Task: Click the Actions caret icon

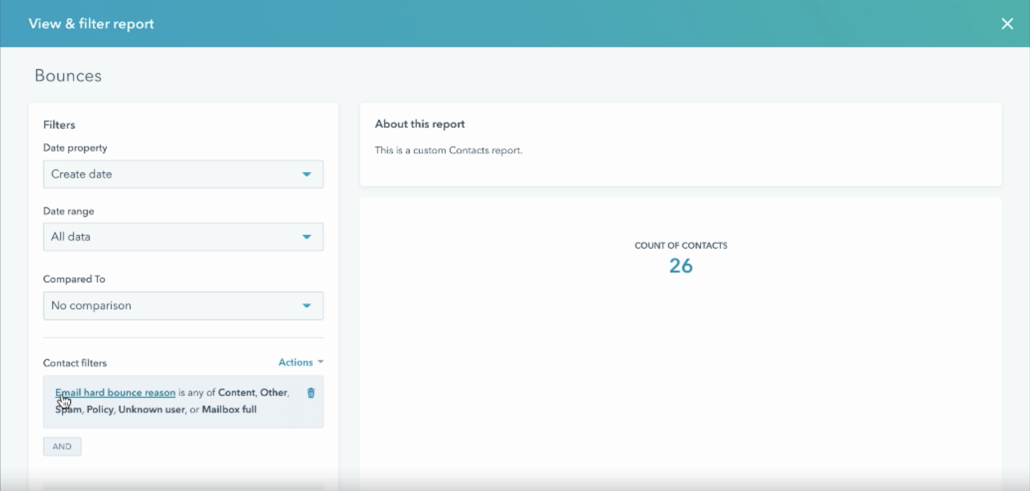Action: point(320,362)
